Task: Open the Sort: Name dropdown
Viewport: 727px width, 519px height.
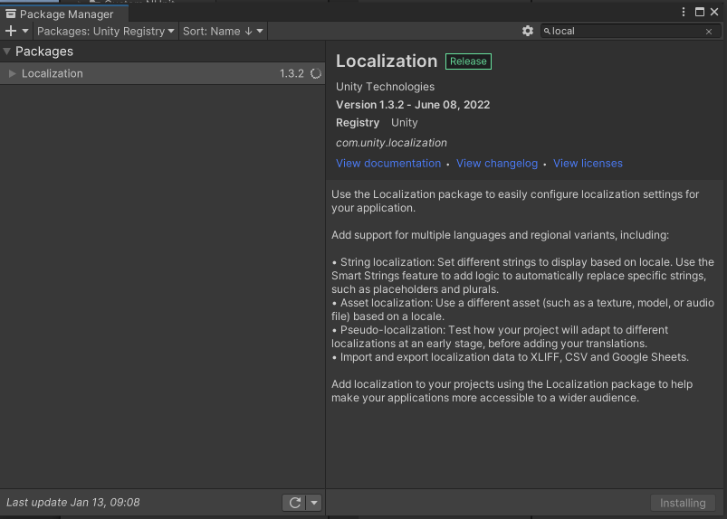Action: pos(223,31)
